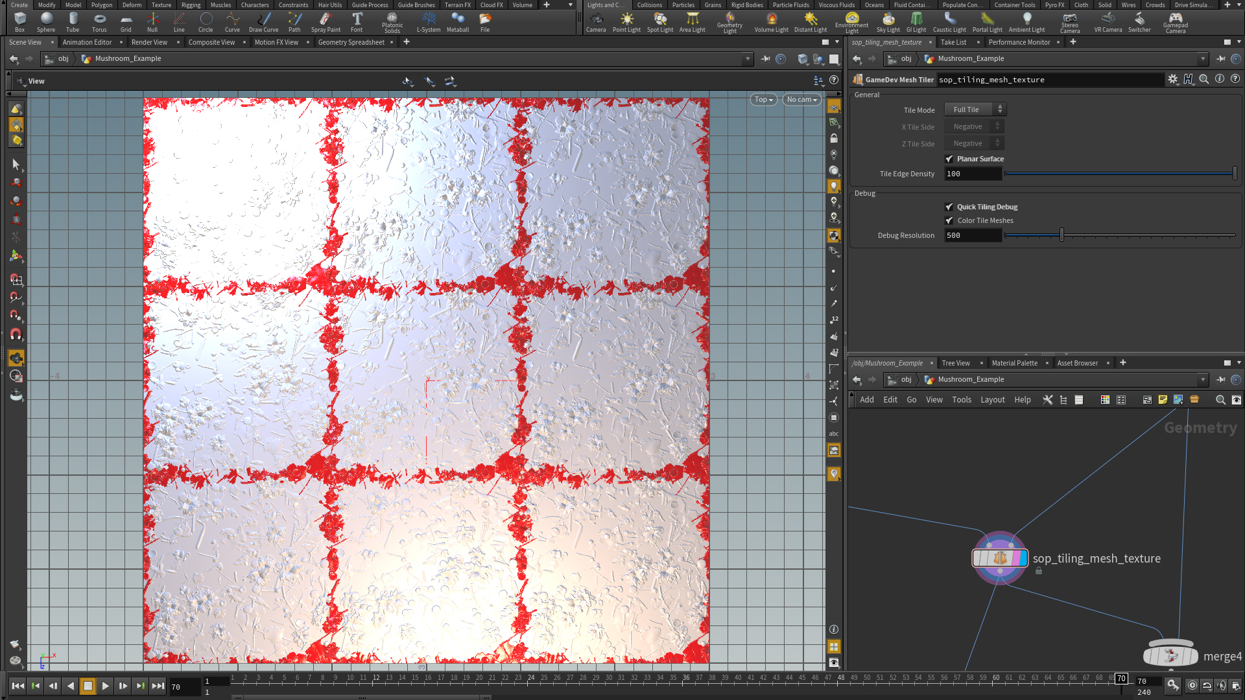Toggle Color Tile Meshes checkbox
This screenshot has width=1245, height=700.
[x=949, y=220]
